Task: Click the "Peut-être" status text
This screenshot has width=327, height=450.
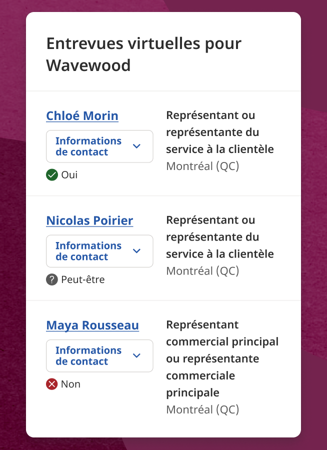Action: pyautogui.click(x=83, y=279)
